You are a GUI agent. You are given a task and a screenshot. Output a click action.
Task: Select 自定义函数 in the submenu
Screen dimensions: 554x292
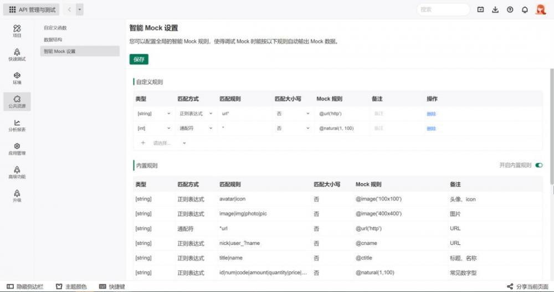coord(55,28)
